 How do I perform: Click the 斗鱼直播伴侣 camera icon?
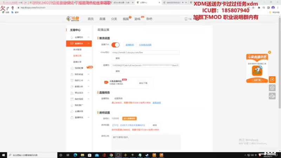[106, 82]
